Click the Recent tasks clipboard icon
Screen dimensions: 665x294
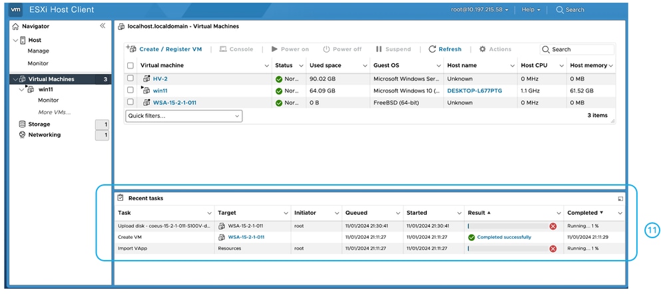(120, 198)
